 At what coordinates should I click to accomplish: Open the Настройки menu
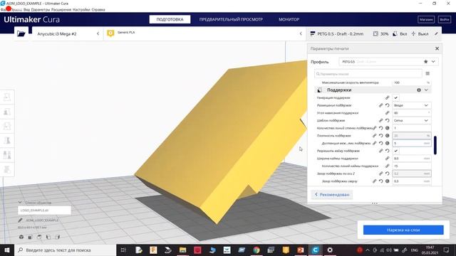click(x=81, y=9)
